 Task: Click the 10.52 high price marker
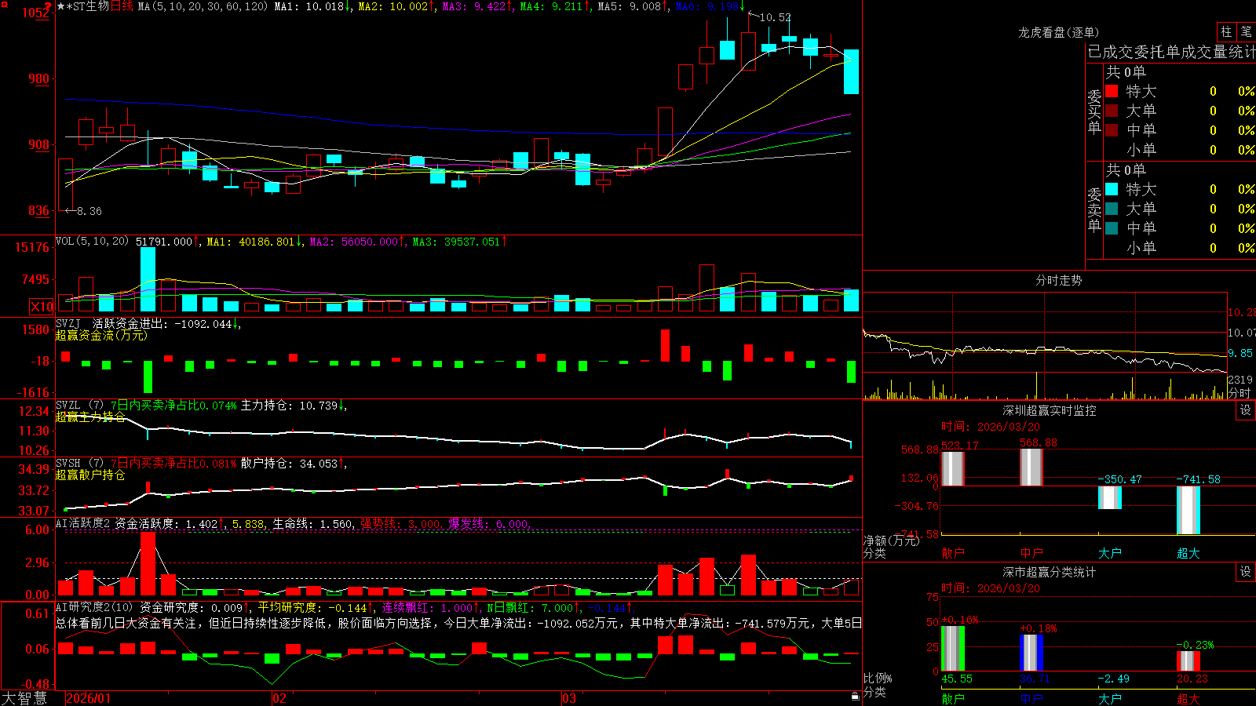point(776,17)
